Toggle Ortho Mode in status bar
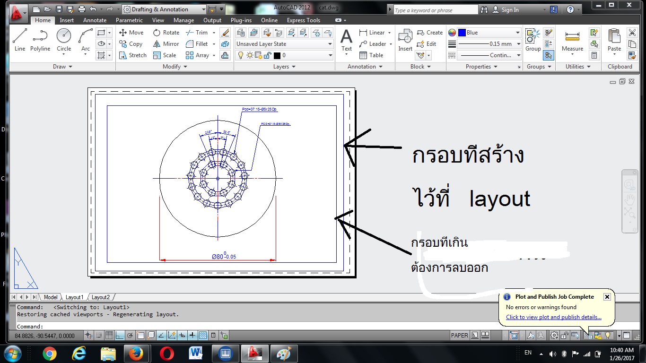Screen dimensions: 646x363 tap(120, 336)
